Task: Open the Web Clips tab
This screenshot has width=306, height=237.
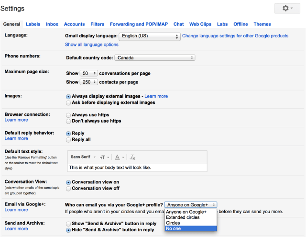Action: tap(200, 24)
